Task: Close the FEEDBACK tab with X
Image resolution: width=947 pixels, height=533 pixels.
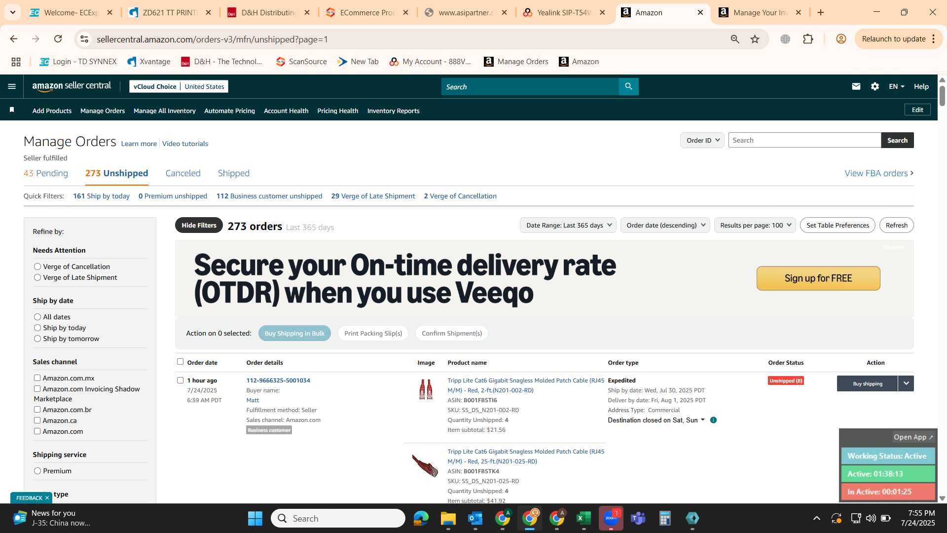Action: click(47, 498)
